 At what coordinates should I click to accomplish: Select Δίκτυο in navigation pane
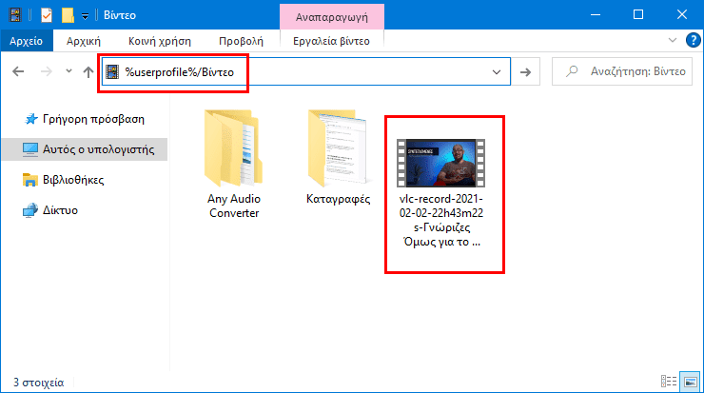click(x=60, y=210)
